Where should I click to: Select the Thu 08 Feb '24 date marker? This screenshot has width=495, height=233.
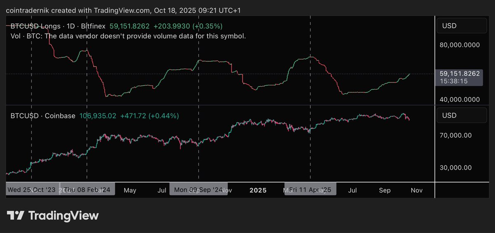(x=87, y=190)
